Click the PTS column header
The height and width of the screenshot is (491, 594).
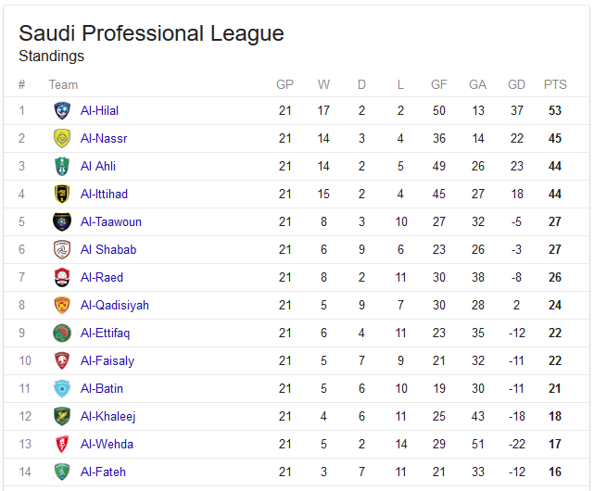(x=555, y=84)
